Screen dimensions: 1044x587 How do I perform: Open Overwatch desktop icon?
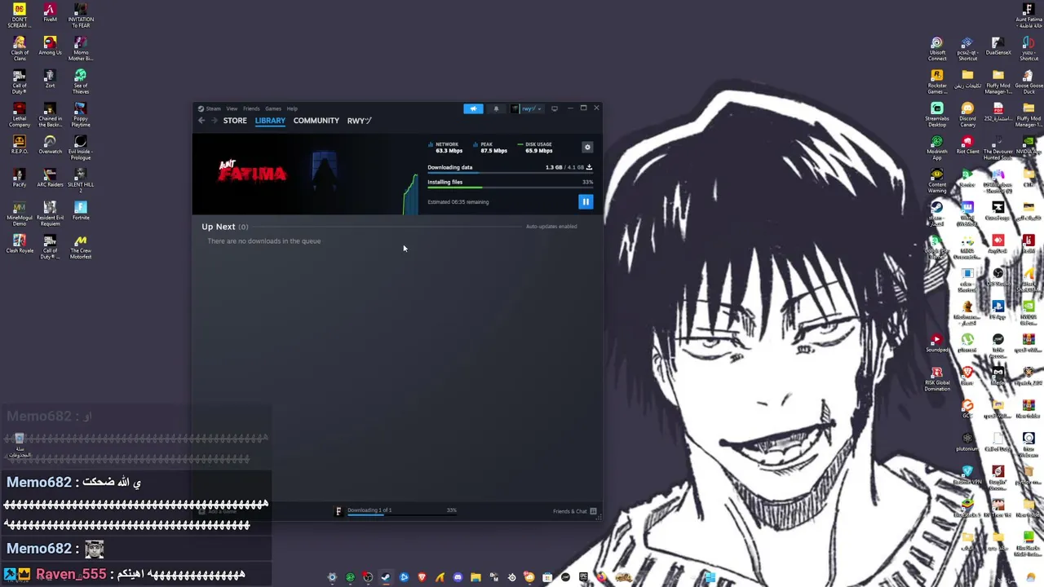pyautogui.click(x=50, y=145)
